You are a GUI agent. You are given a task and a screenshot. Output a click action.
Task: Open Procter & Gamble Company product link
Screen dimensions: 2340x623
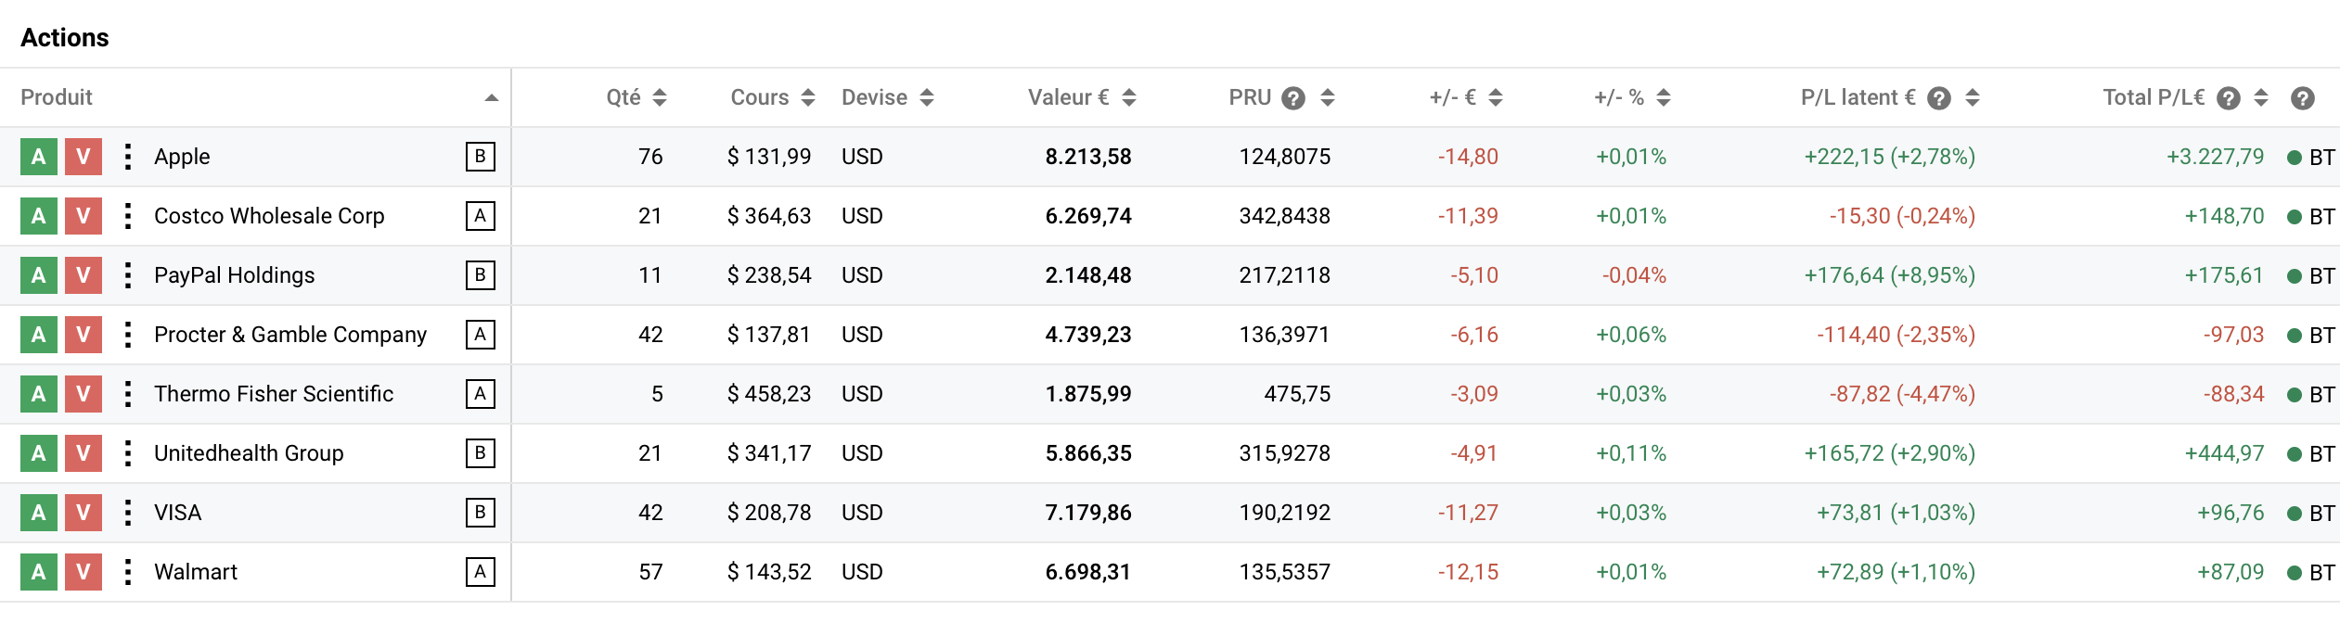pyautogui.click(x=289, y=335)
